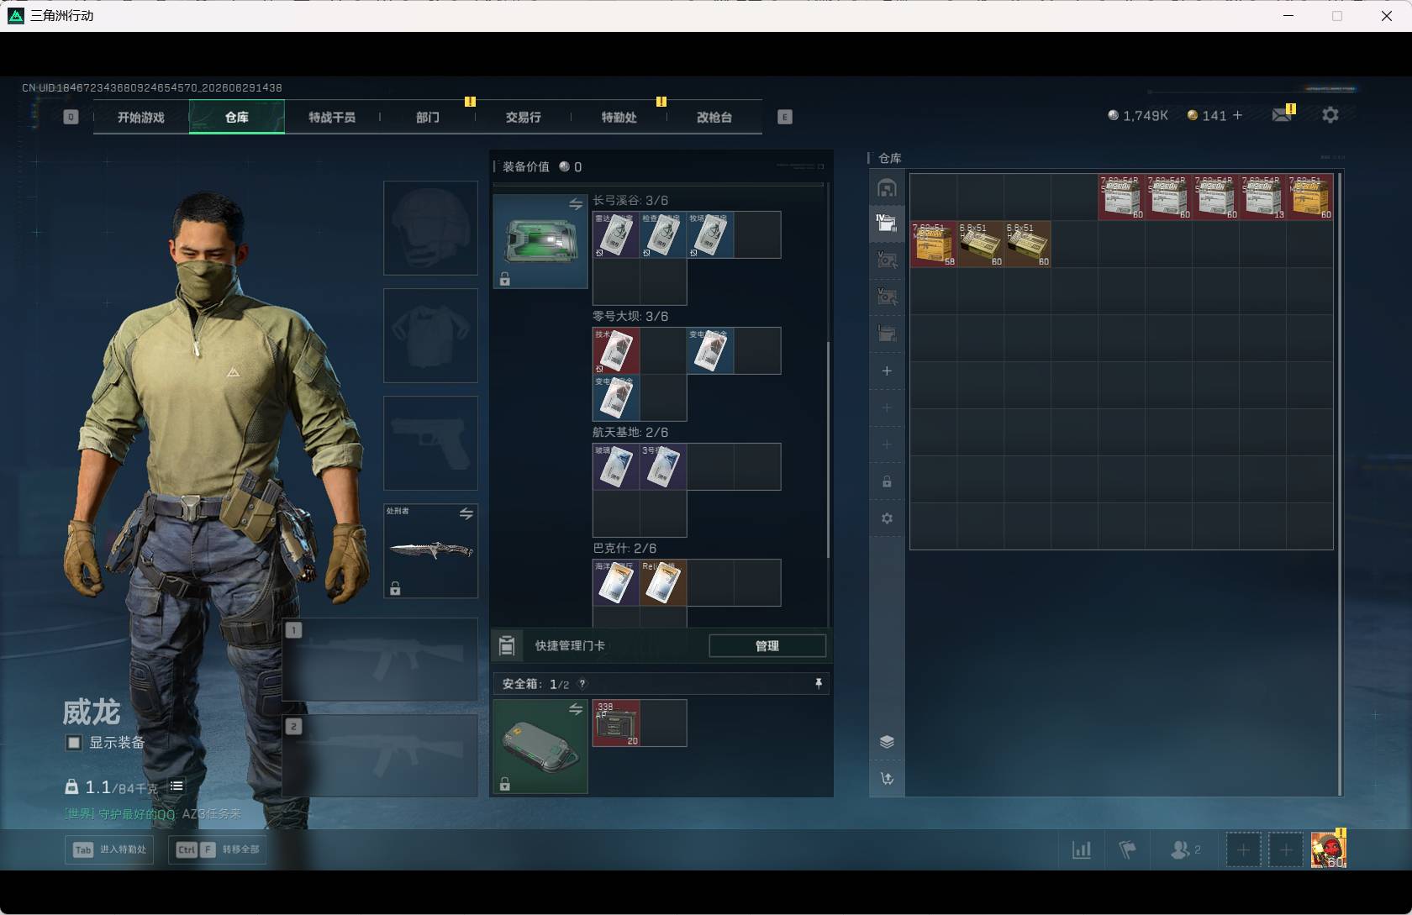Add a warehouse page with the plus icon

click(x=887, y=371)
